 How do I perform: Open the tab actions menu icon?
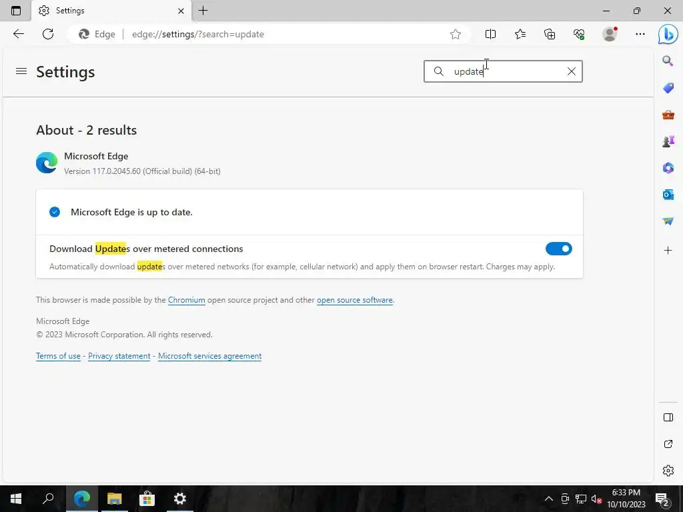point(16,11)
